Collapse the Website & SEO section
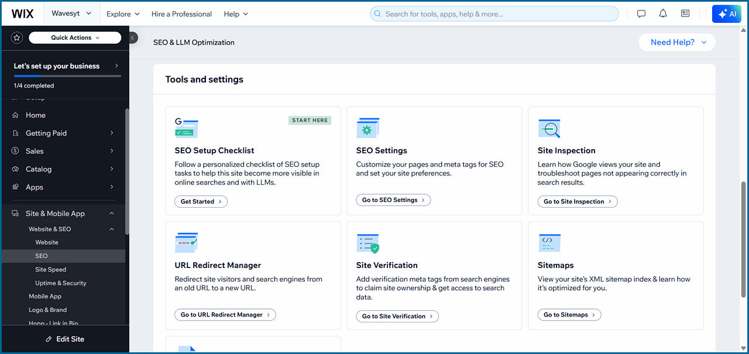Viewport: 749px width, 354px height. tap(112, 229)
